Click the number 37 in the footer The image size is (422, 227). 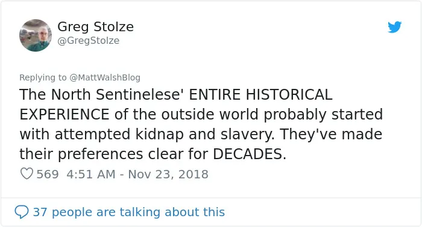point(40,212)
